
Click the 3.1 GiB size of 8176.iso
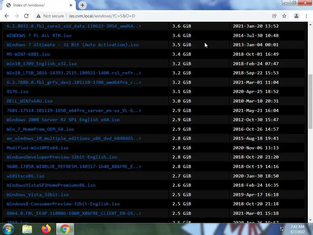point(182,91)
